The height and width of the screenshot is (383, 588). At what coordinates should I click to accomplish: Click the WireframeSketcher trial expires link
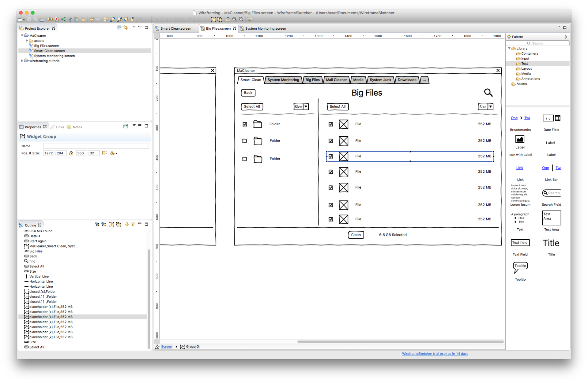tap(435, 354)
